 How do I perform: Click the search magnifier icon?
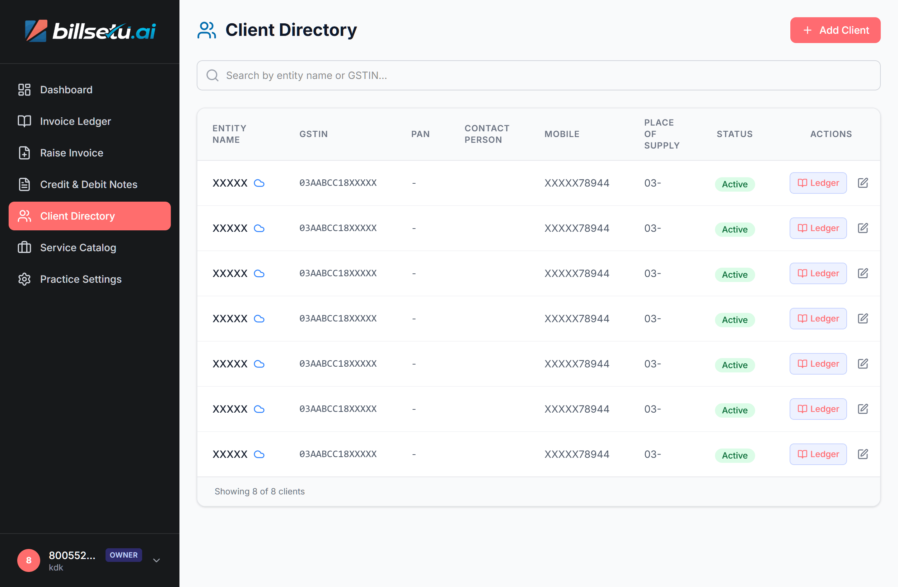(212, 75)
